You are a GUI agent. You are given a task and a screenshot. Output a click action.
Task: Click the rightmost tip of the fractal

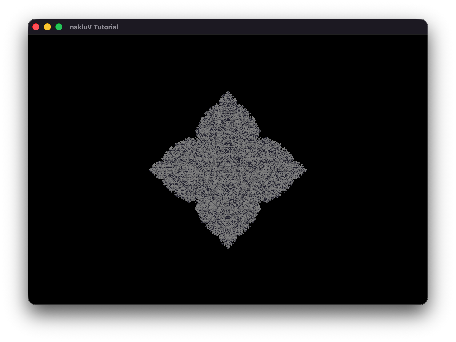(x=306, y=170)
